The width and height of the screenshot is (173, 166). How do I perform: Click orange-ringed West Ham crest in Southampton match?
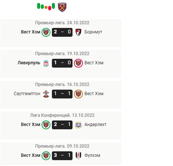coord(78,94)
